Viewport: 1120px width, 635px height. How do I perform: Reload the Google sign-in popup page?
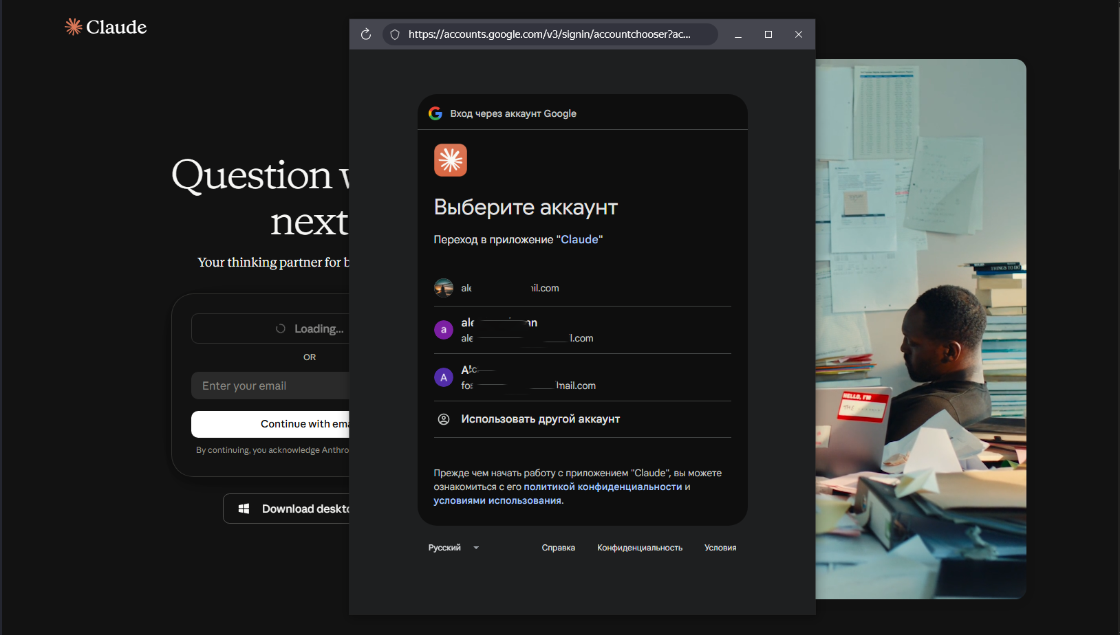pos(366,34)
